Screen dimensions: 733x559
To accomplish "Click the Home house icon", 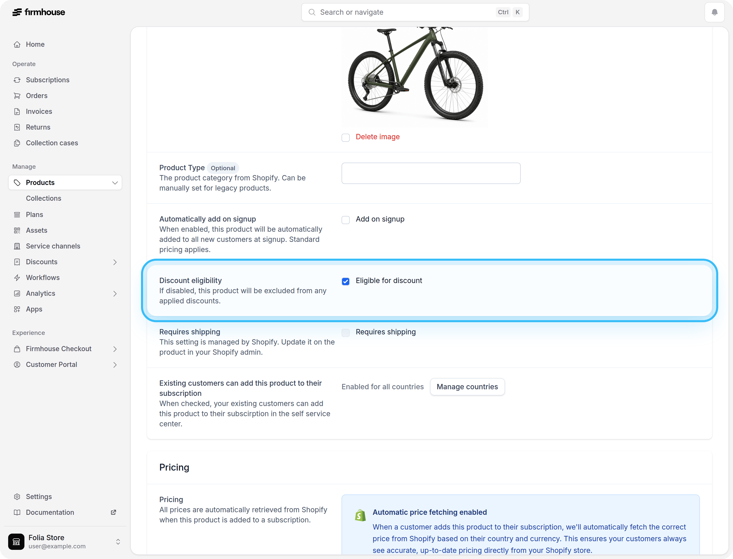I will coord(17,44).
